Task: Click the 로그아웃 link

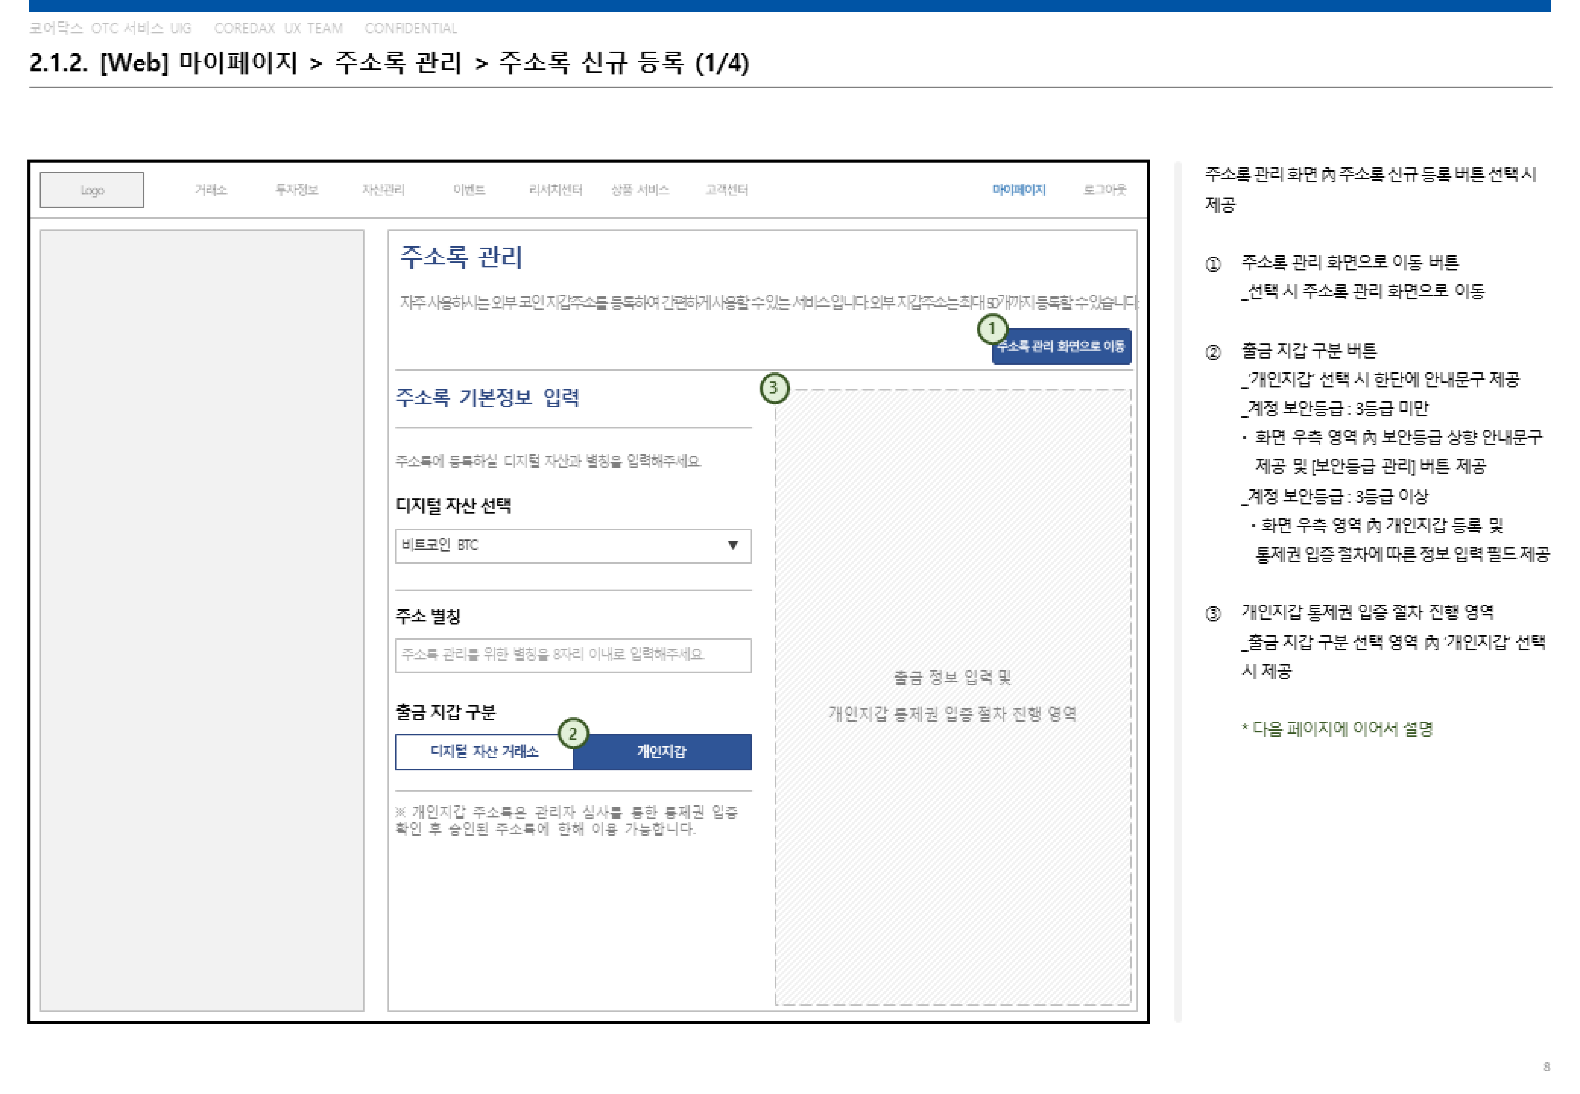Action: click(1104, 190)
